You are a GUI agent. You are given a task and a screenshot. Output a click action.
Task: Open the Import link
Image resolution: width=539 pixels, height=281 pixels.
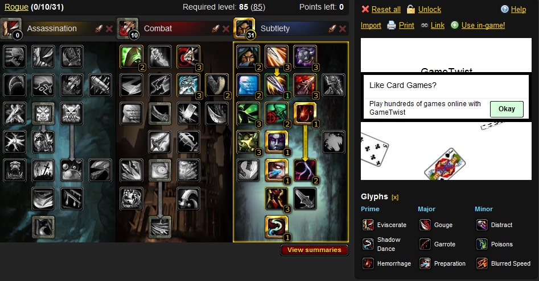(x=371, y=25)
